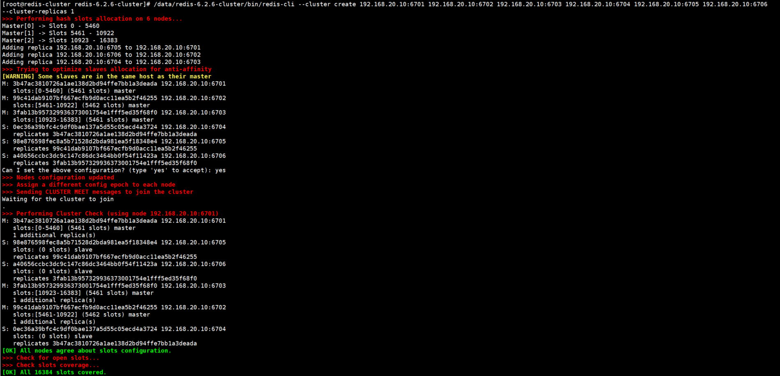Click the last 'replicates 3b47ac3810726a1ae138d2bd94ffe7bb1a3deada' line

(x=105, y=344)
